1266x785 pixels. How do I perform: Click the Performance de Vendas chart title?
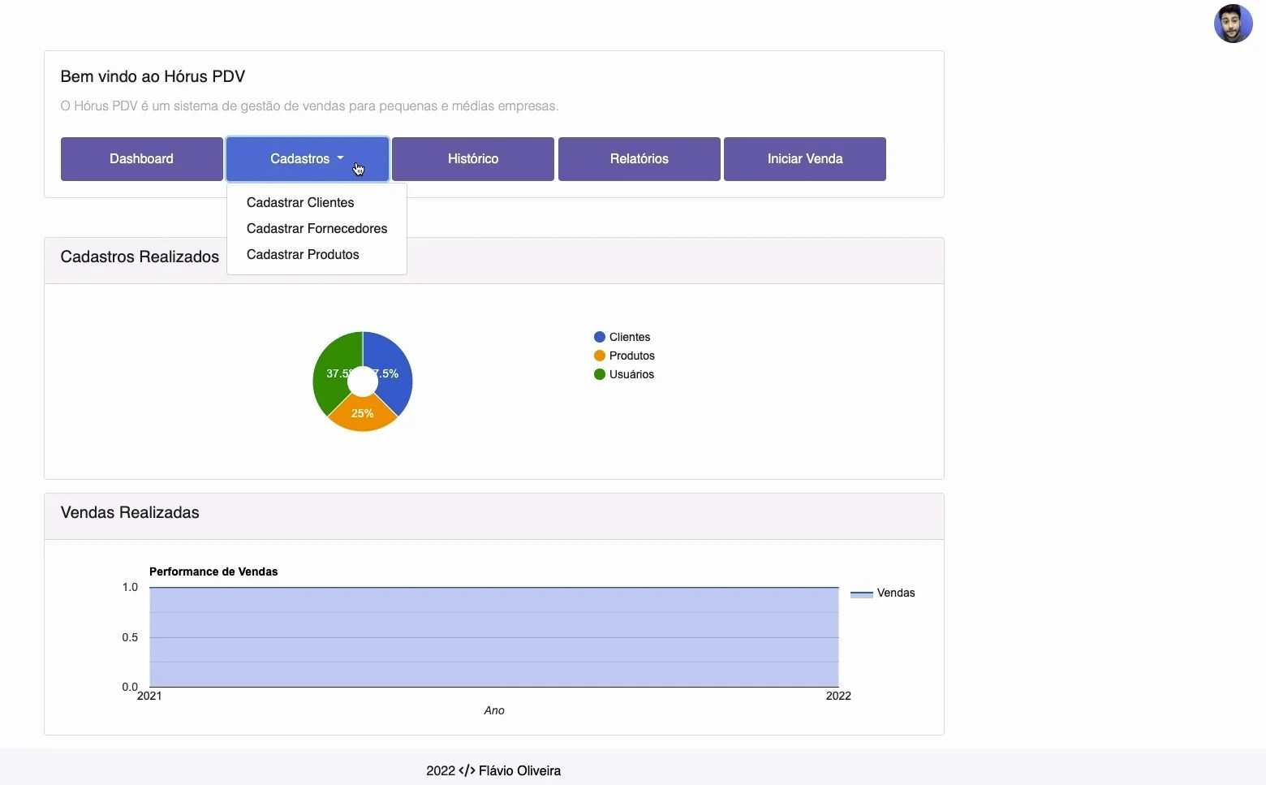[x=213, y=571]
